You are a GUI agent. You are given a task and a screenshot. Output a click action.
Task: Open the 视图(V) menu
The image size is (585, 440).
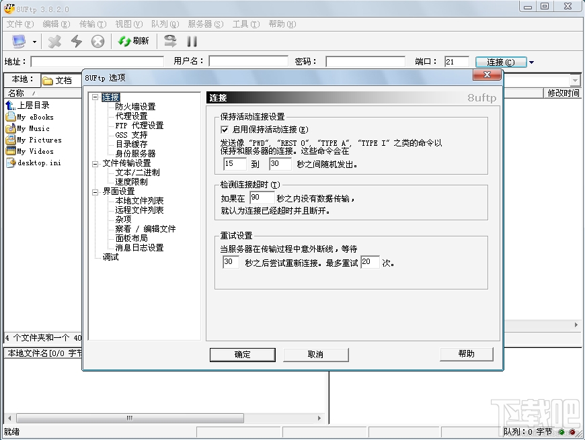pyautogui.click(x=129, y=24)
